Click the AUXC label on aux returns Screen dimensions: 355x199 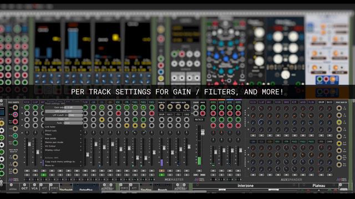[x=230, y=102]
